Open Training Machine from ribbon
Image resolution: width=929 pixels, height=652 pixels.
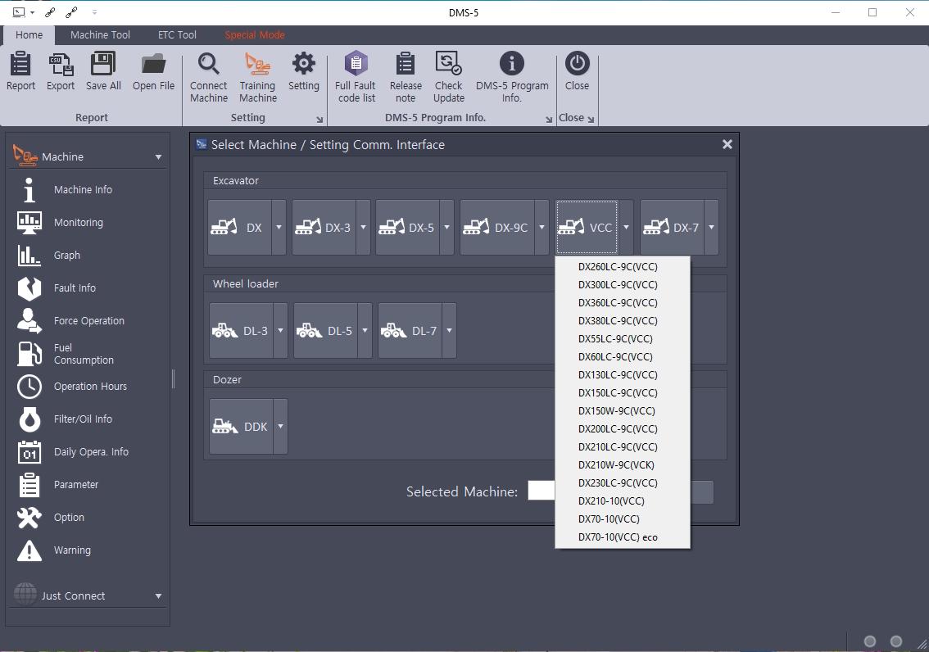pos(258,77)
